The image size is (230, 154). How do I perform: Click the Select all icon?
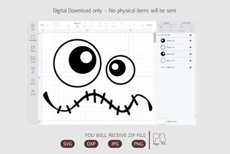coord(77,26)
